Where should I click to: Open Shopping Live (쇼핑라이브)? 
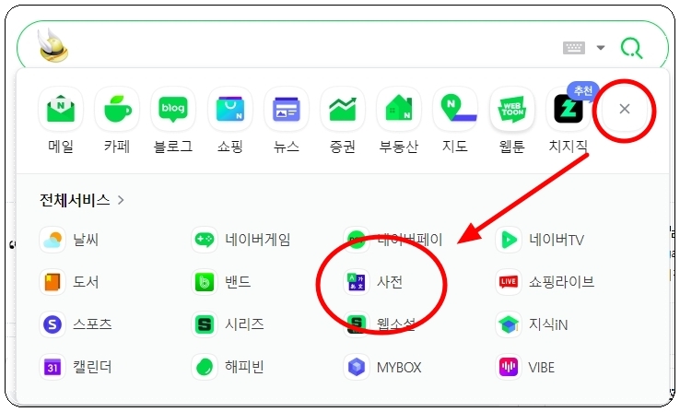tap(545, 282)
